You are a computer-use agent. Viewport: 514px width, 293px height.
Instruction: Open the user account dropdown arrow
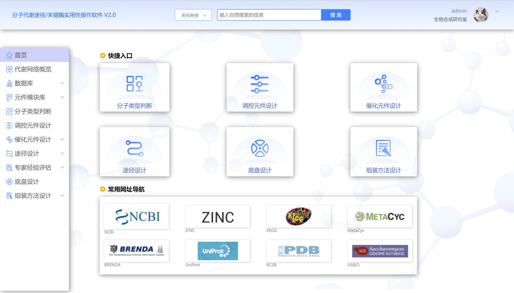click(497, 12)
